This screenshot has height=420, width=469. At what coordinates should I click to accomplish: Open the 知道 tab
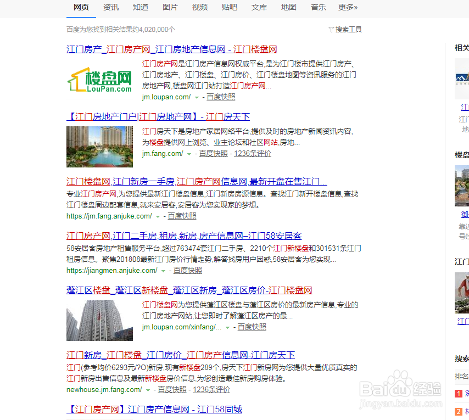click(140, 7)
